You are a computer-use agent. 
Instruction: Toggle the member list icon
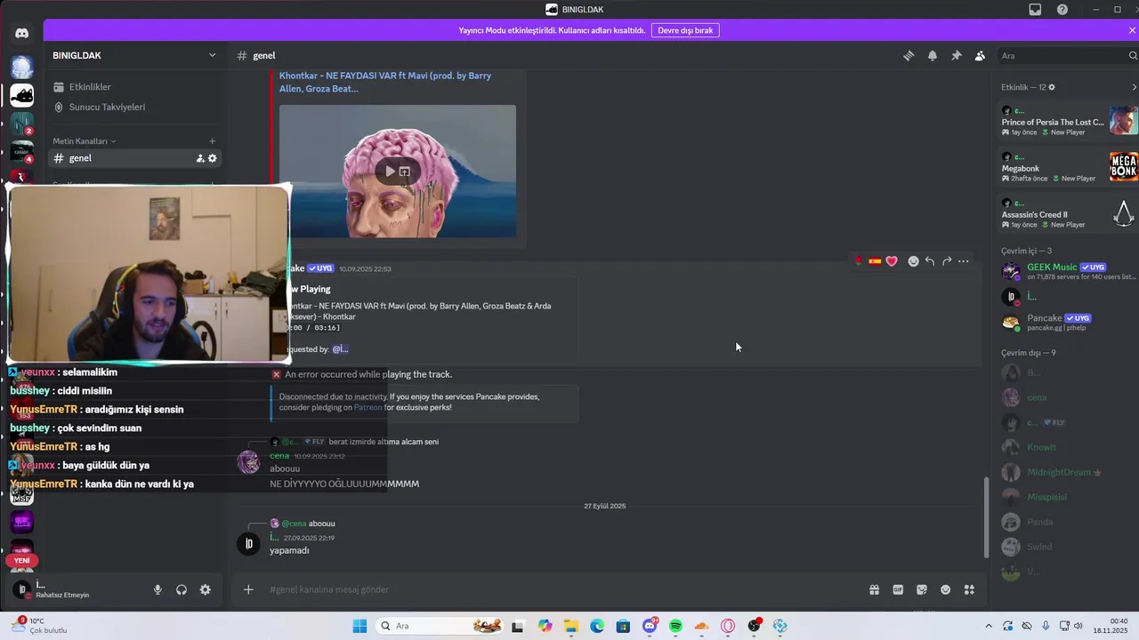[x=980, y=55]
